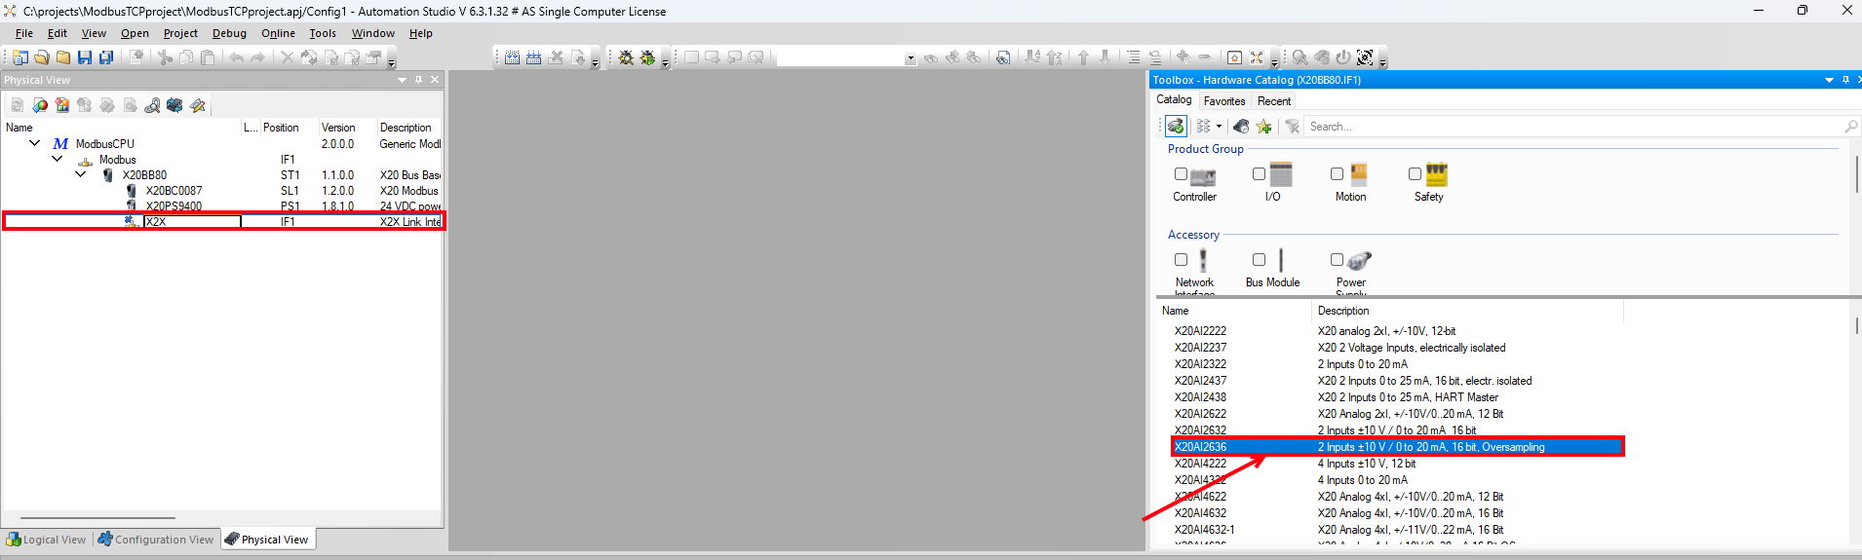Collapse the ModbusCPU tree node
Image resolution: width=1862 pixels, height=560 pixels.
pos(35,143)
